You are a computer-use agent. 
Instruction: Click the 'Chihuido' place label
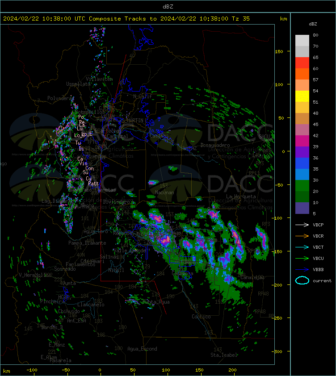[x=69, y=311]
